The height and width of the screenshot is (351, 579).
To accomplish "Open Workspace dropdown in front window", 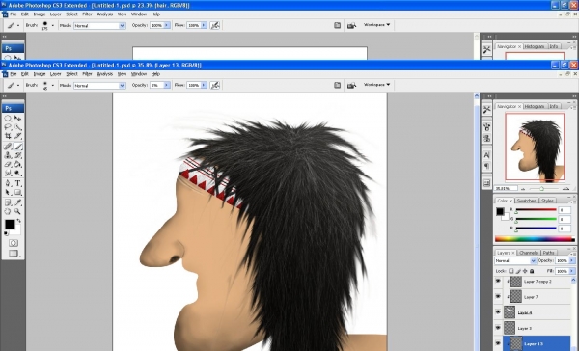I will coord(376,85).
